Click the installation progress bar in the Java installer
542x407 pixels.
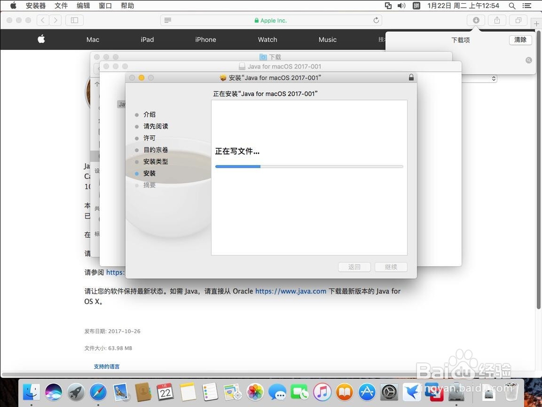pos(309,167)
